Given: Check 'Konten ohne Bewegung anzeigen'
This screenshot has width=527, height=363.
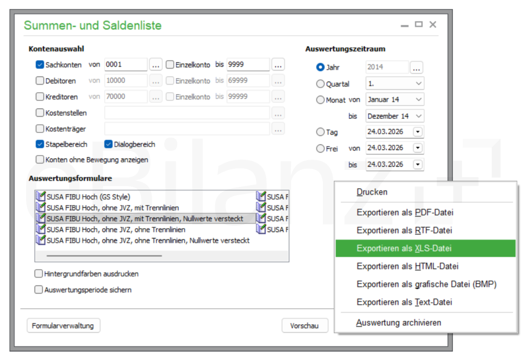Looking at the screenshot, I should [40, 160].
